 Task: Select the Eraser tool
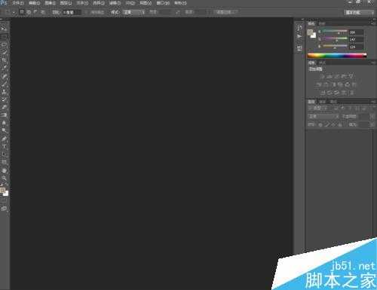(4, 107)
